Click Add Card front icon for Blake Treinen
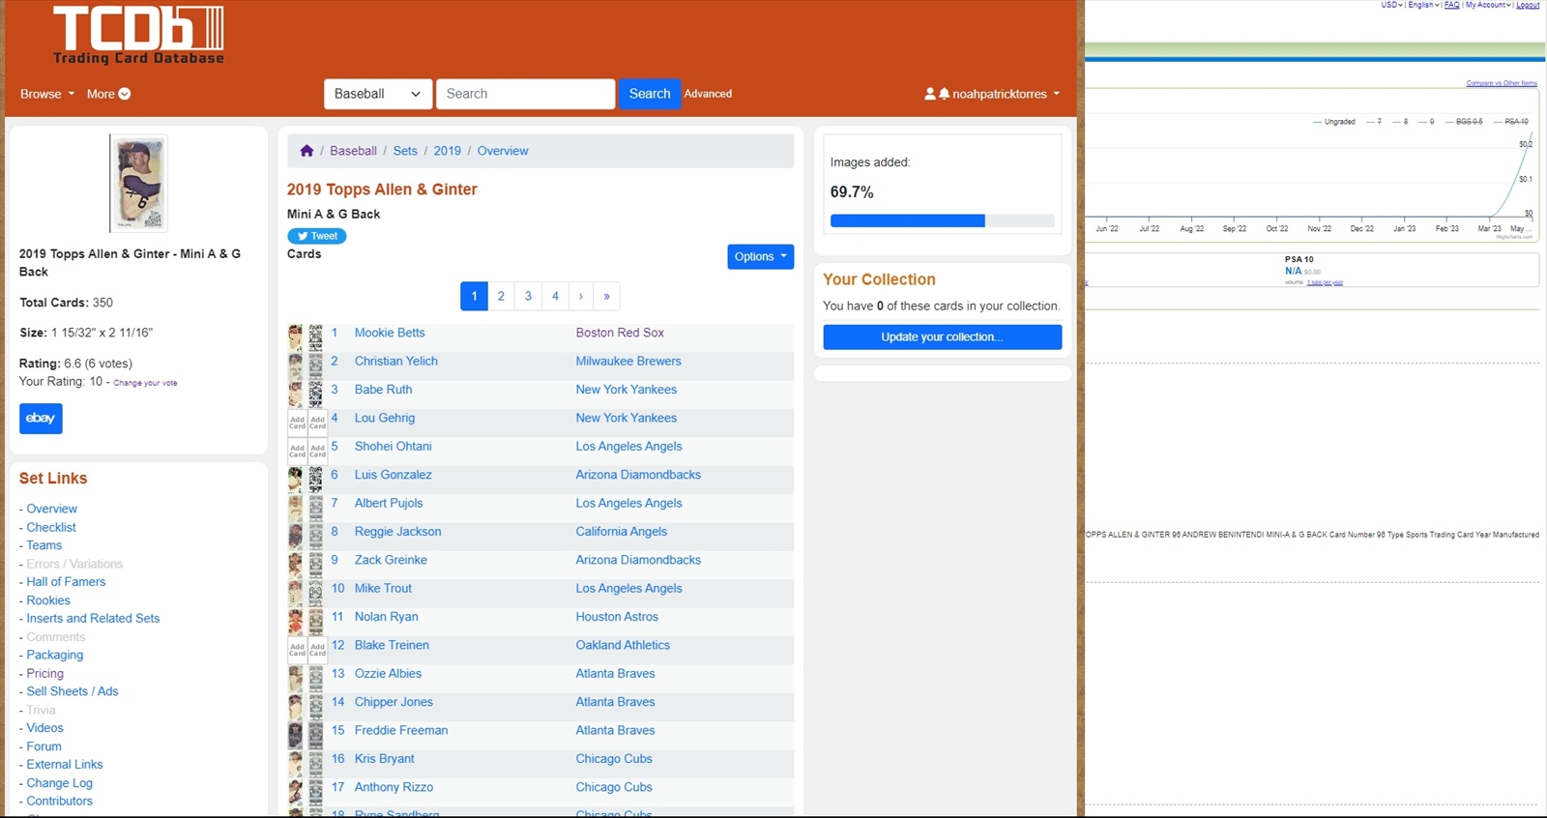The height and width of the screenshot is (818, 1547). [x=297, y=650]
